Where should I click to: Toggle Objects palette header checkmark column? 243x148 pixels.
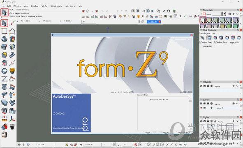[201, 86]
